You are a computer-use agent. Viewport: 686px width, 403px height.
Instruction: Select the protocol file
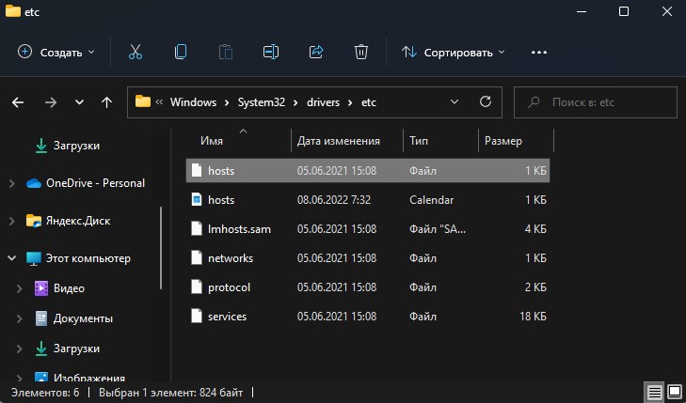click(368, 287)
